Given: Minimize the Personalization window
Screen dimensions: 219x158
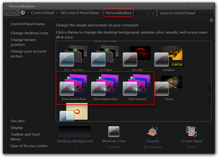Looking at the screenshot, I should click(191, 6).
